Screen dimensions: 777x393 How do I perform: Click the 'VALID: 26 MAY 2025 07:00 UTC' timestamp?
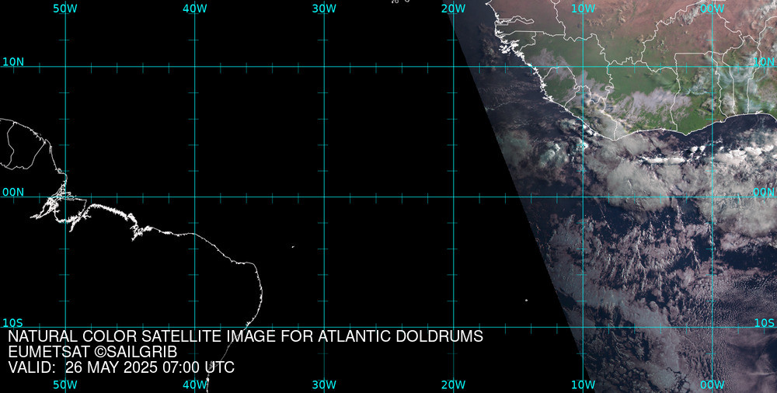coord(121,368)
